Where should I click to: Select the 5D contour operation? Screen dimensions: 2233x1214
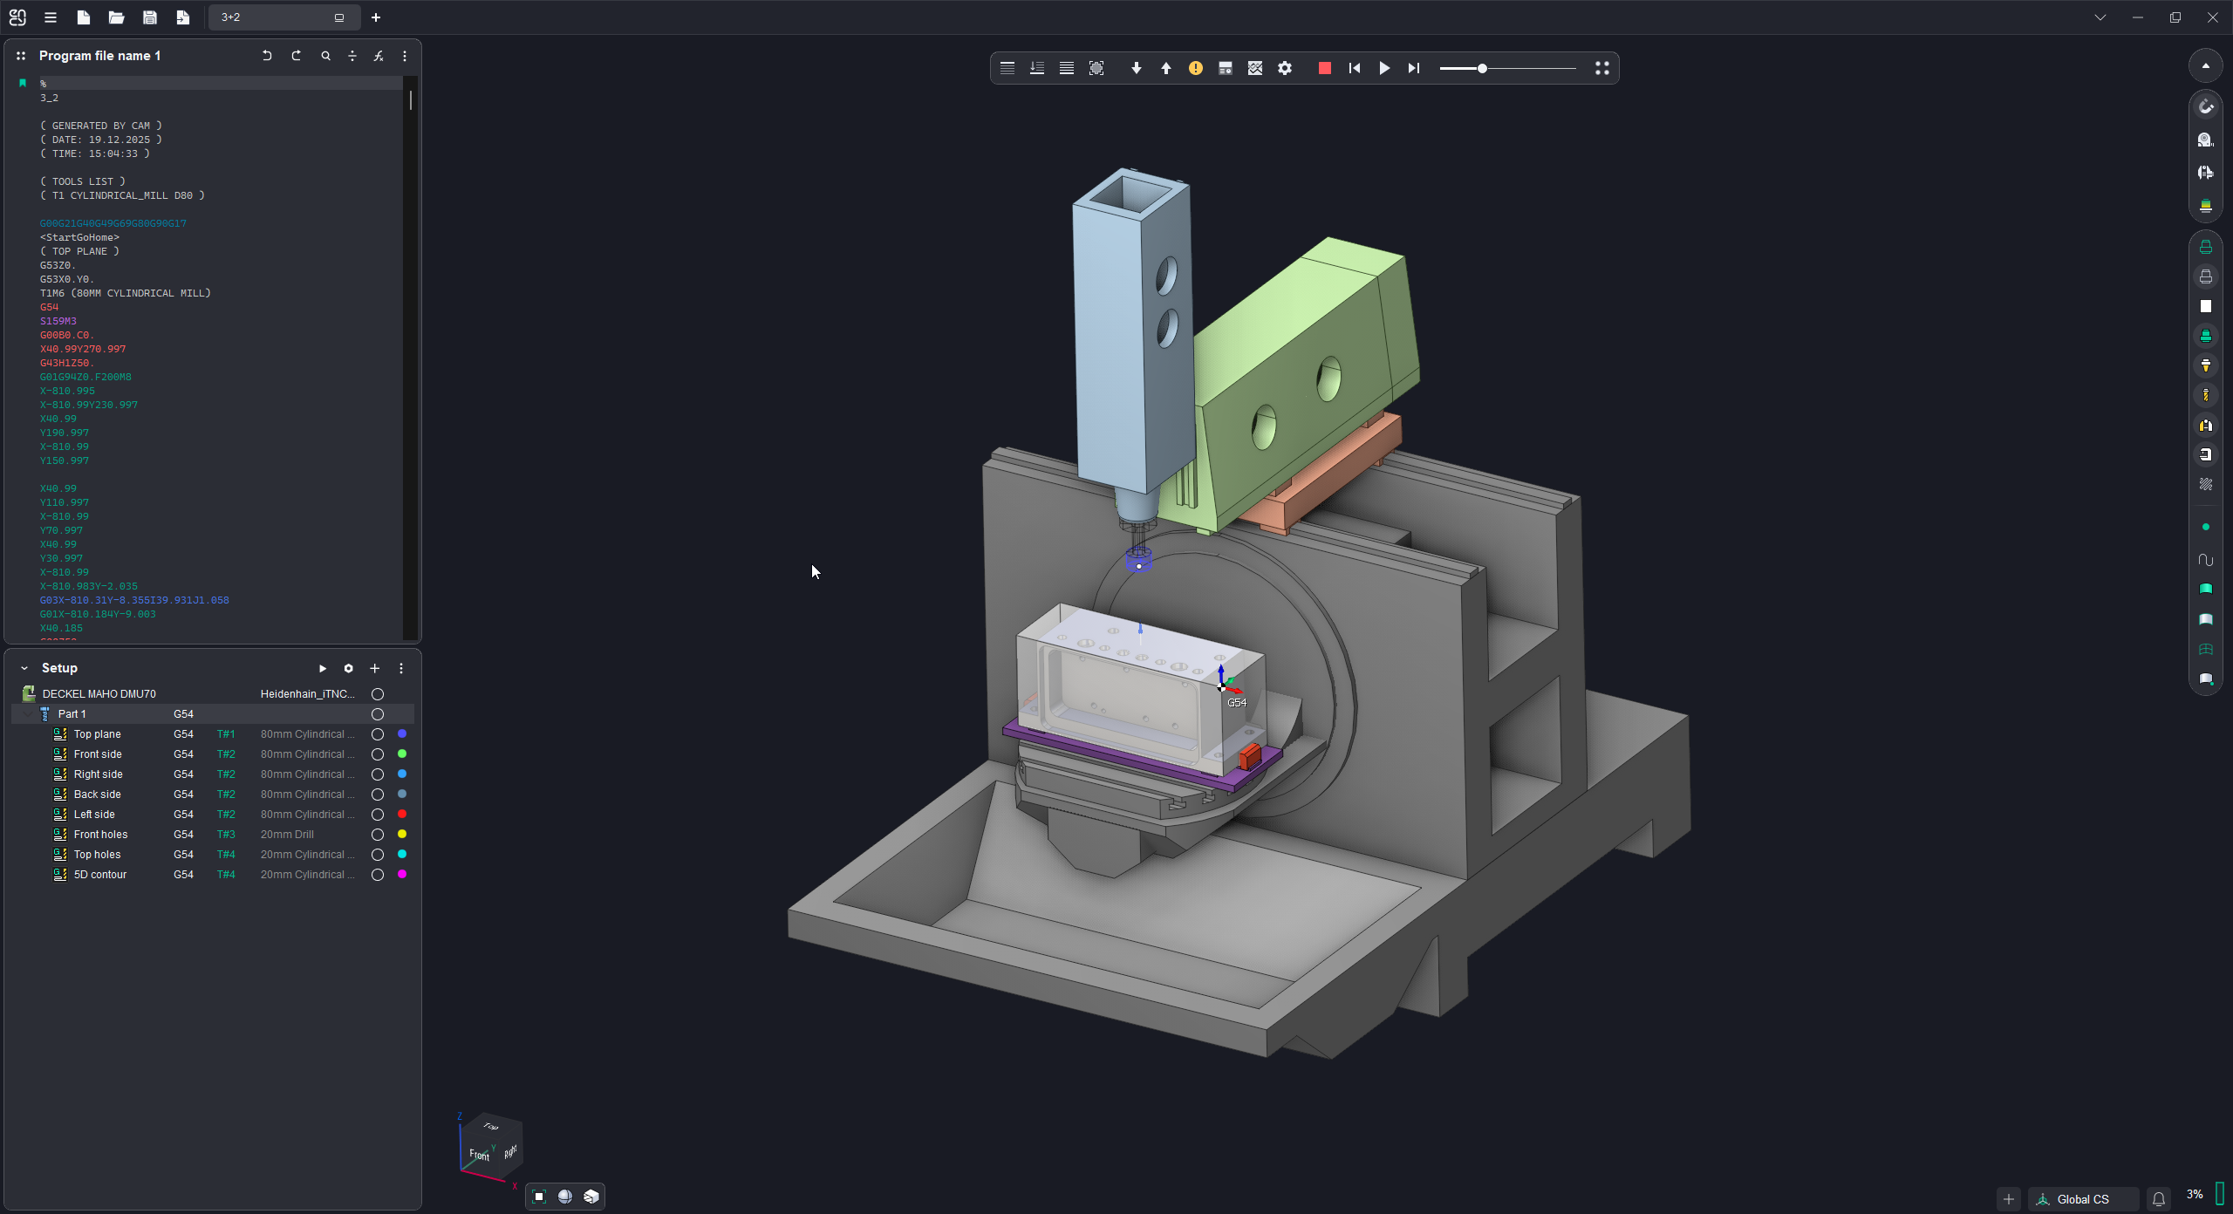(x=100, y=875)
